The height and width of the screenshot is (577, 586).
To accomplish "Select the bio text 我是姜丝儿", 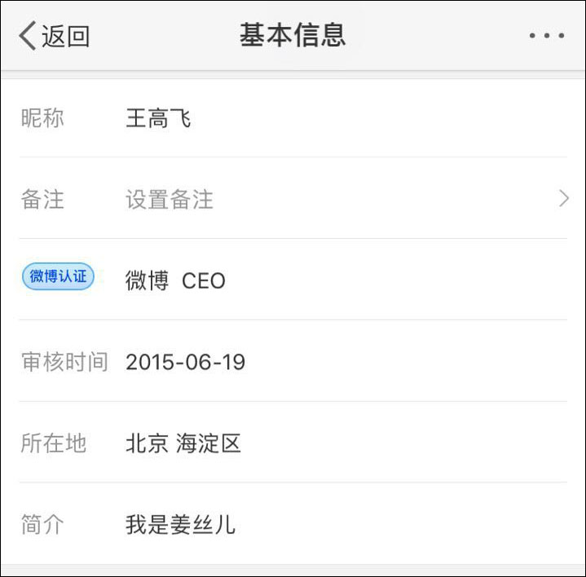I will tap(180, 524).
